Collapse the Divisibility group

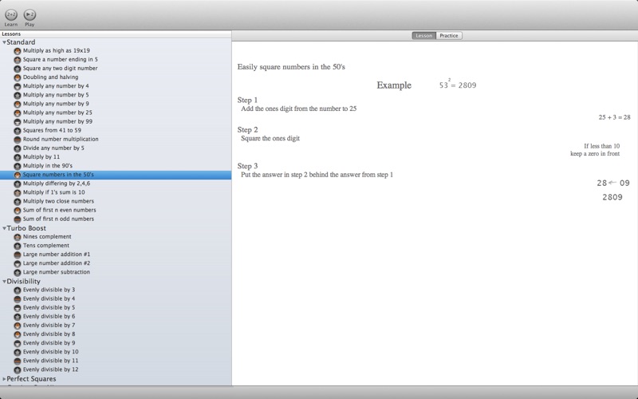click(4, 282)
